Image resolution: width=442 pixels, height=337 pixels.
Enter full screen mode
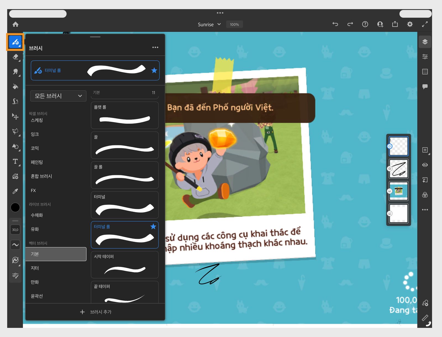425,24
